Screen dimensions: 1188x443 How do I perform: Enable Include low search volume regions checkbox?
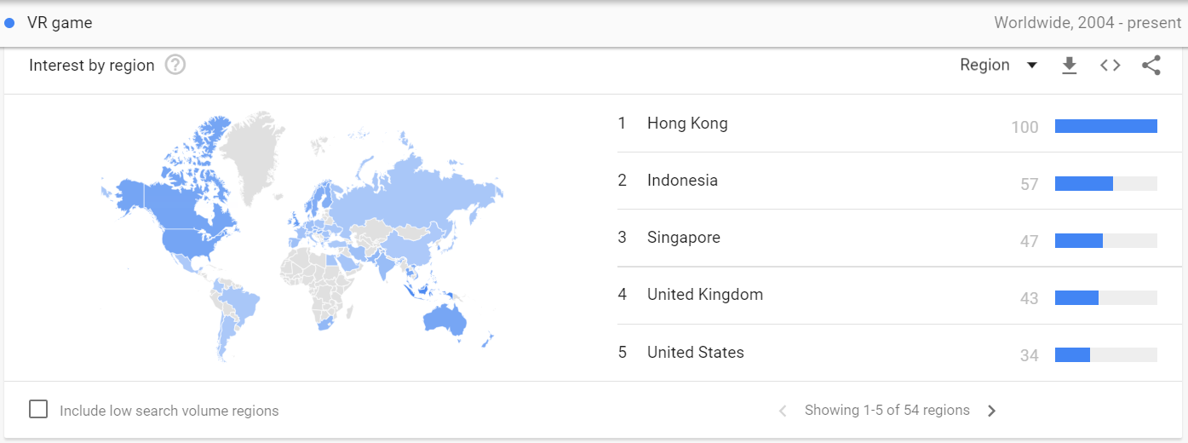[38, 410]
